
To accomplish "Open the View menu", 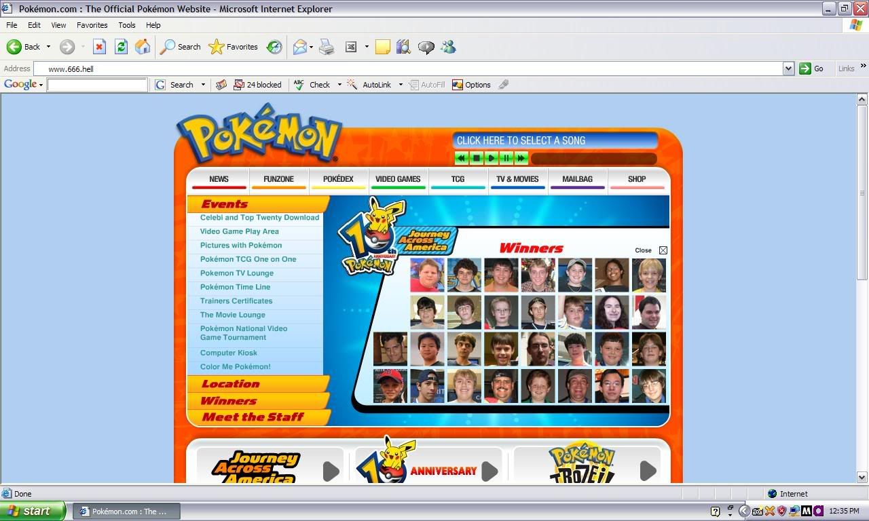I will point(58,25).
